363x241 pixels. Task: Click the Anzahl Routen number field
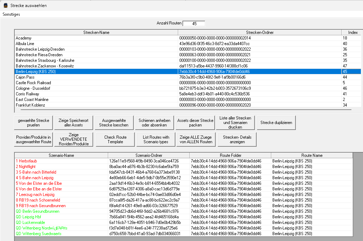tap(194, 23)
